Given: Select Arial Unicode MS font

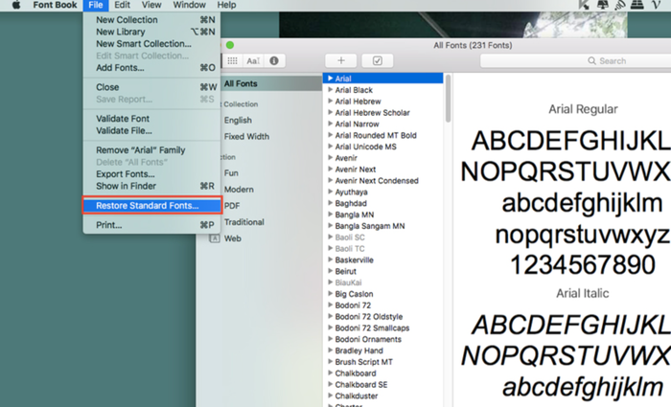Looking at the screenshot, I should [365, 147].
